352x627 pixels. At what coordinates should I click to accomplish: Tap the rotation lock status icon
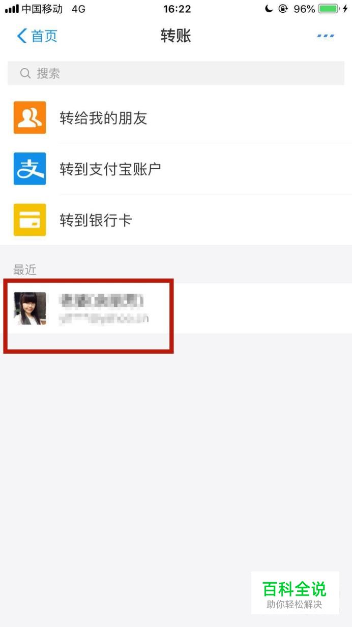(x=283, y=9)
